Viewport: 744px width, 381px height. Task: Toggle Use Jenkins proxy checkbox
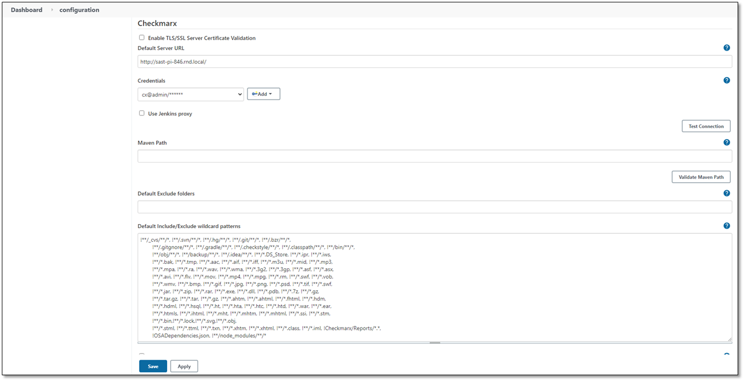(142, 113)
